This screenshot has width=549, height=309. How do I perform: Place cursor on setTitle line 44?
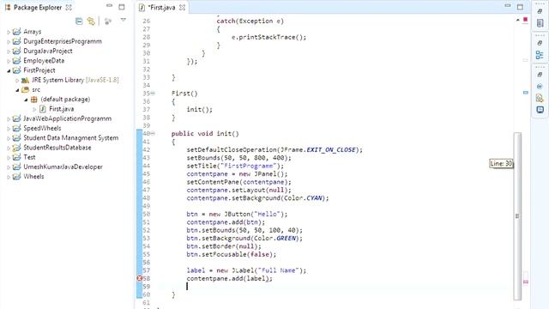pos(235,166)
